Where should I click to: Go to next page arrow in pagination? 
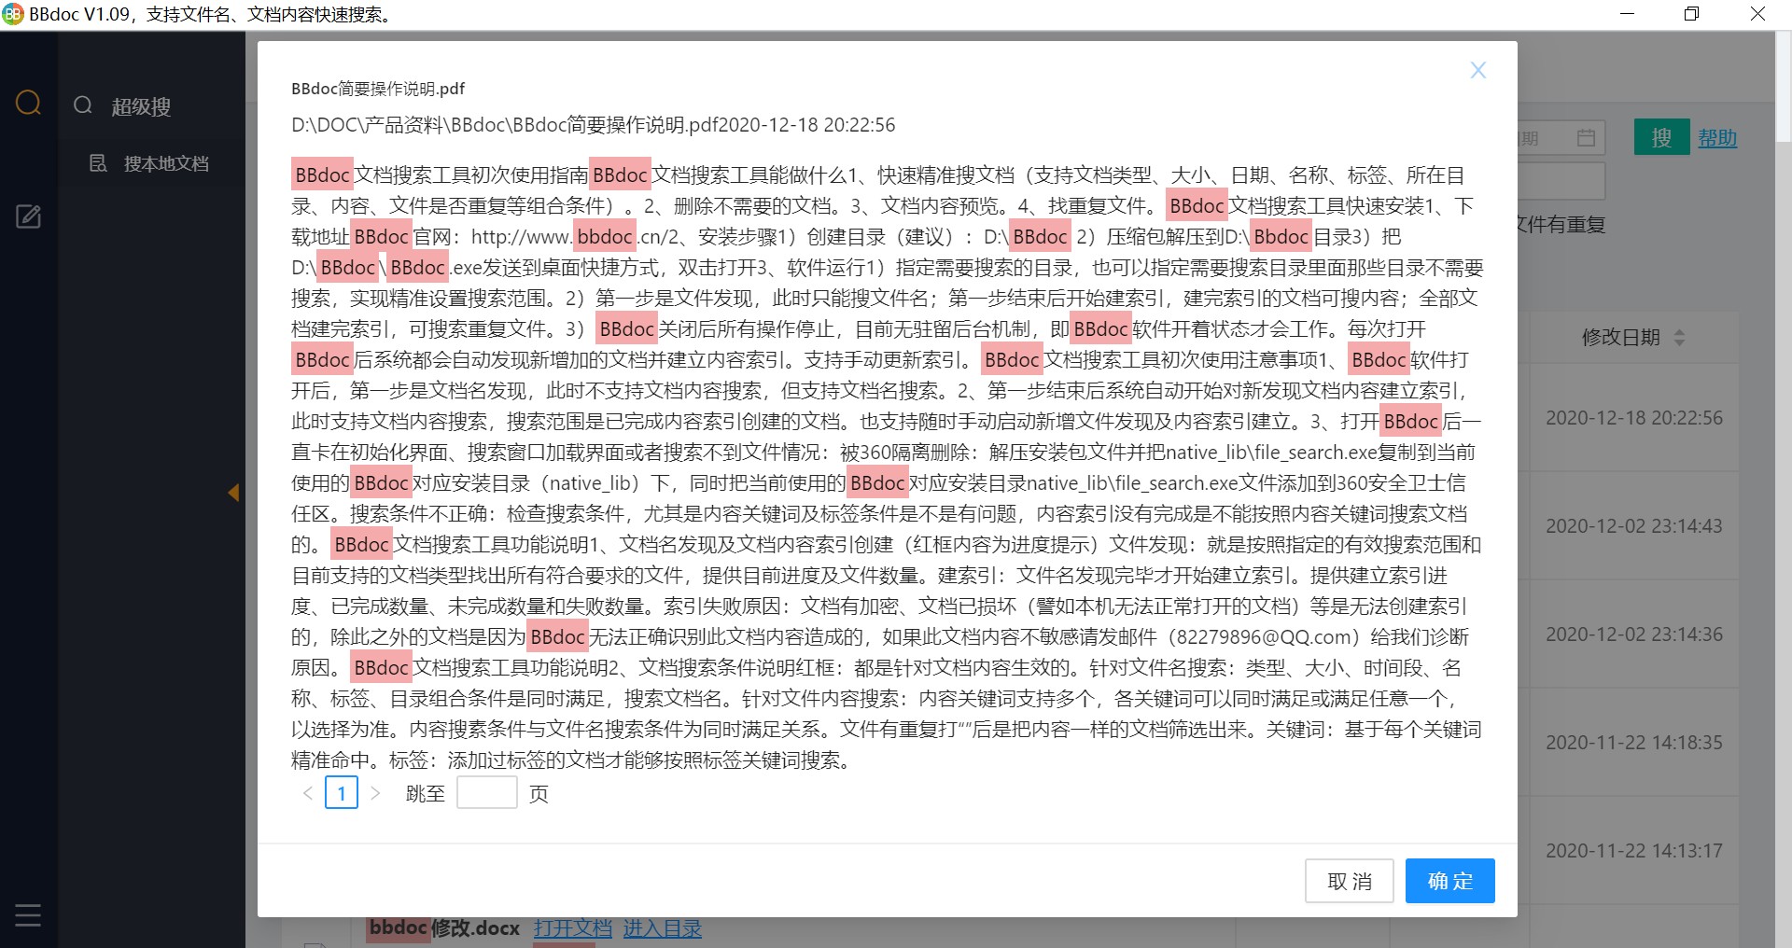(x=375, y=793)
